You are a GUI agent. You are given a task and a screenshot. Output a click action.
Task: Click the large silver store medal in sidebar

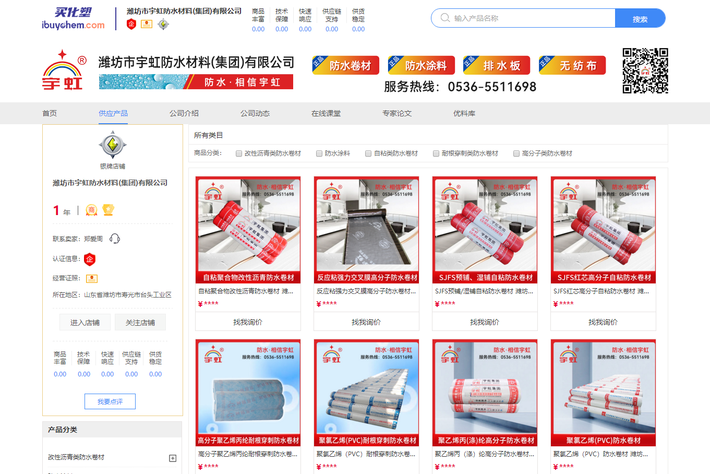click(x=113, y=146)
